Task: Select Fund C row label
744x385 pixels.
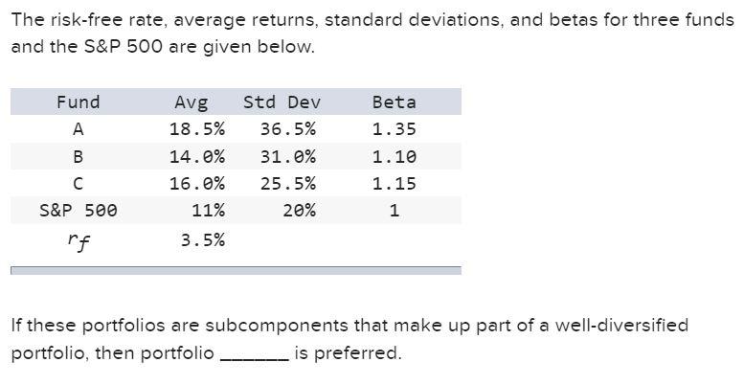Action: pyautogui.click(x=78, y=183)
